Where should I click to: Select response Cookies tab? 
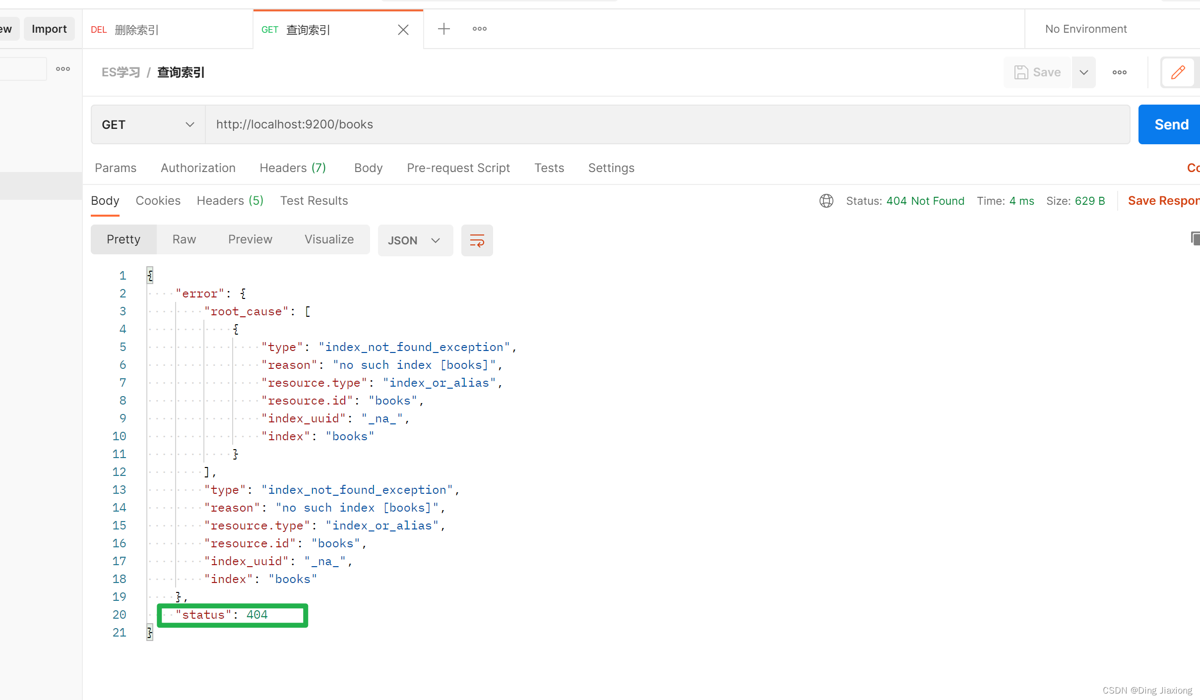click(158, 201)
